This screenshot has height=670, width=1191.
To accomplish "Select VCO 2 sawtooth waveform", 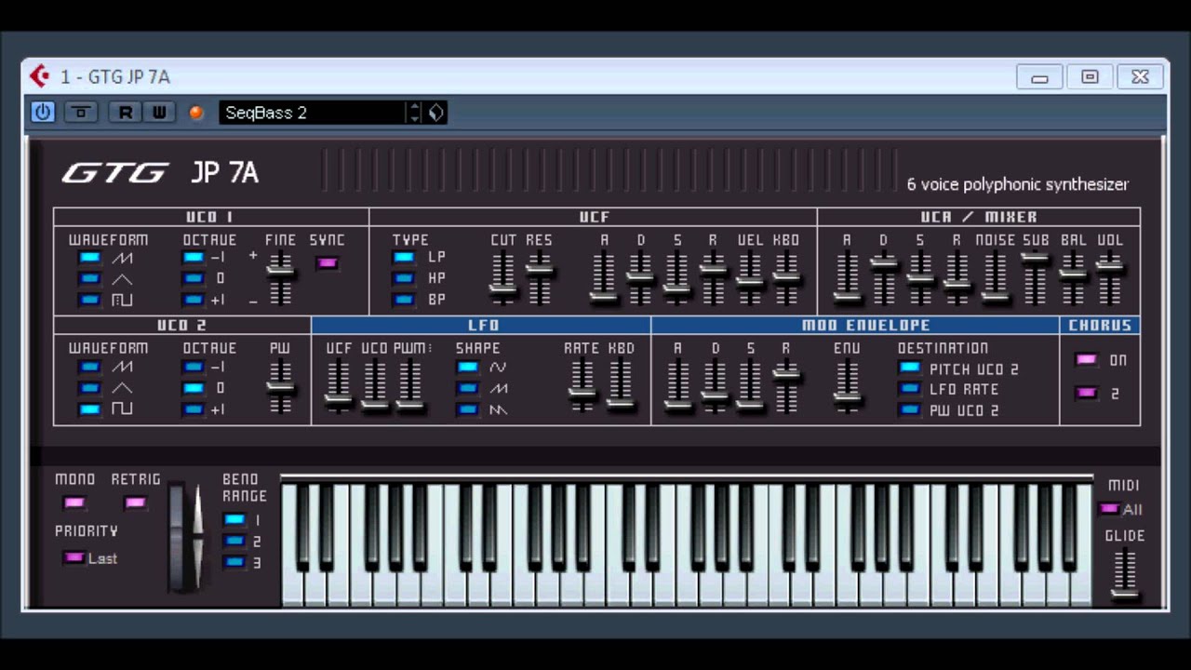I will click(89, 367).
